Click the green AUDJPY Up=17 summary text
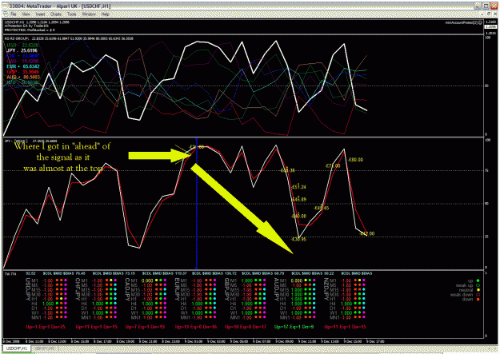This screenshot has height=354, width=500. [x=294, y=327]
